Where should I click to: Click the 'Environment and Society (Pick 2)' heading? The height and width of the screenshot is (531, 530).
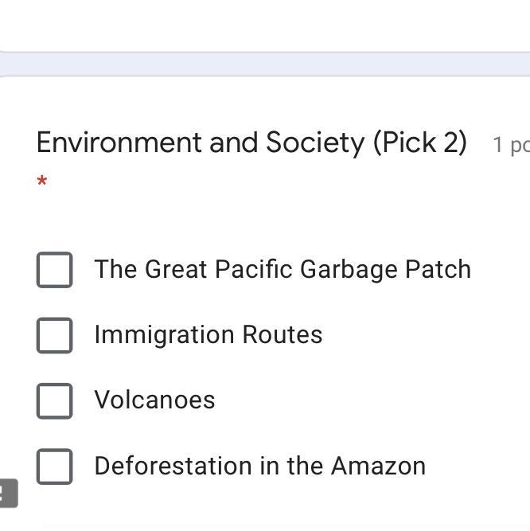click(251, 143)
